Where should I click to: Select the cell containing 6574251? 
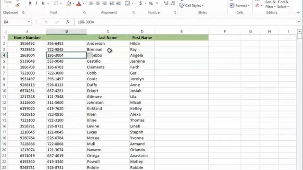tap(27, 91)
